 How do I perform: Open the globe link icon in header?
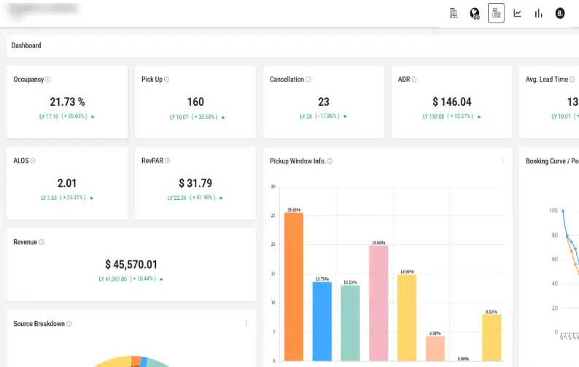pyautogui.click(x=475, y=13)
